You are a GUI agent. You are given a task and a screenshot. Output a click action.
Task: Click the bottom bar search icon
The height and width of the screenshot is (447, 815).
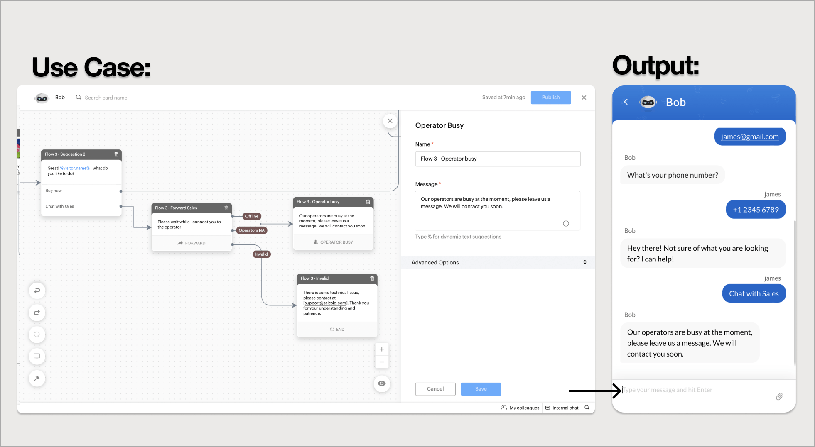pyautogui.click(x=587, y=408)
